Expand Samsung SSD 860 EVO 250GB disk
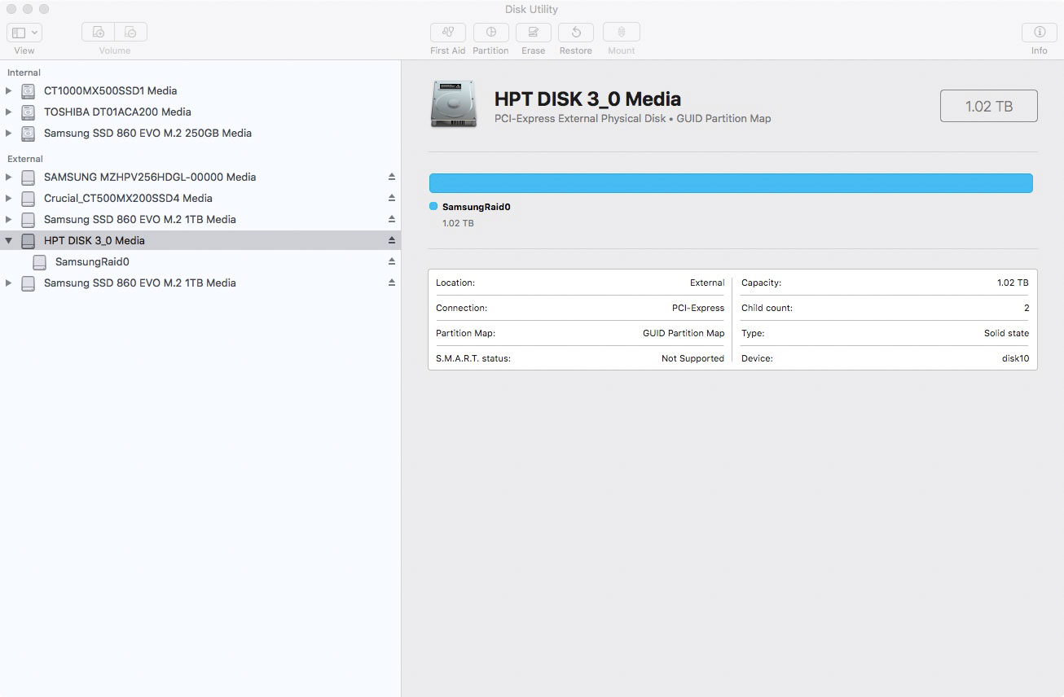 point(9,133)
